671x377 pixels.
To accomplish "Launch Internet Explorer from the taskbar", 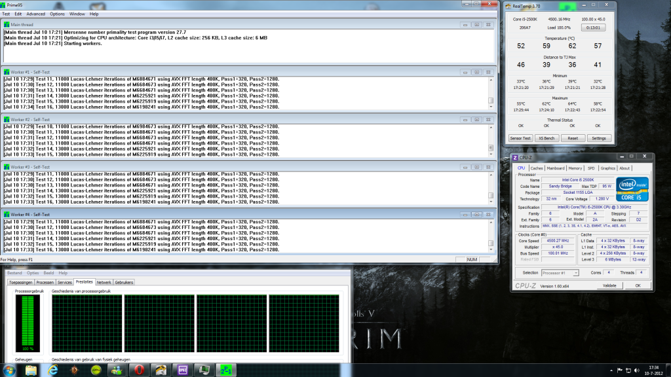I will 52,370.
